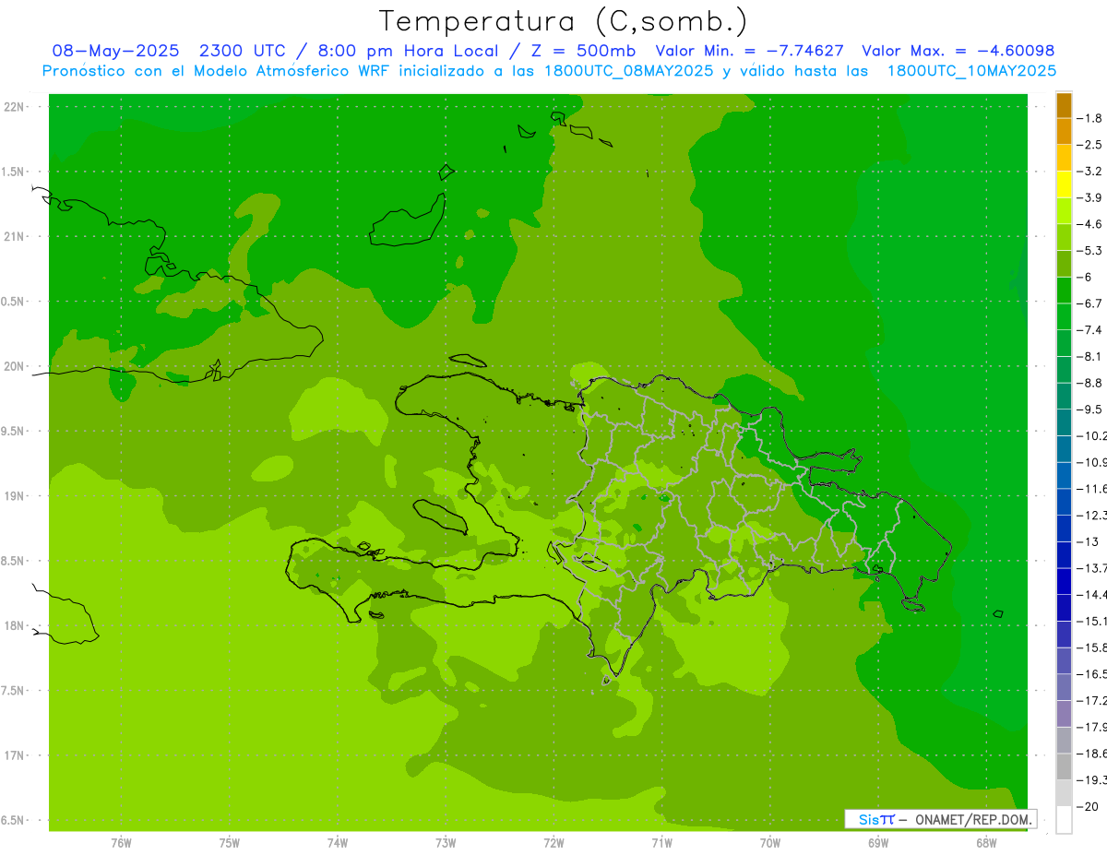The image size is (1107, 855).
Task: Pick the green swatch between -6 and -6.7
Action: 1064,291
